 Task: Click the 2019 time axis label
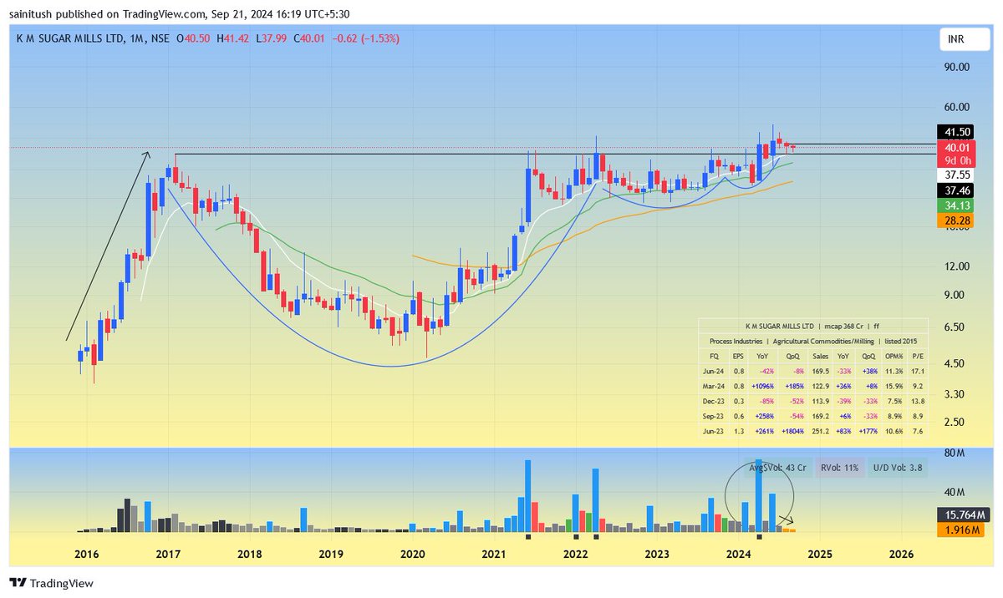pos(331,554)
